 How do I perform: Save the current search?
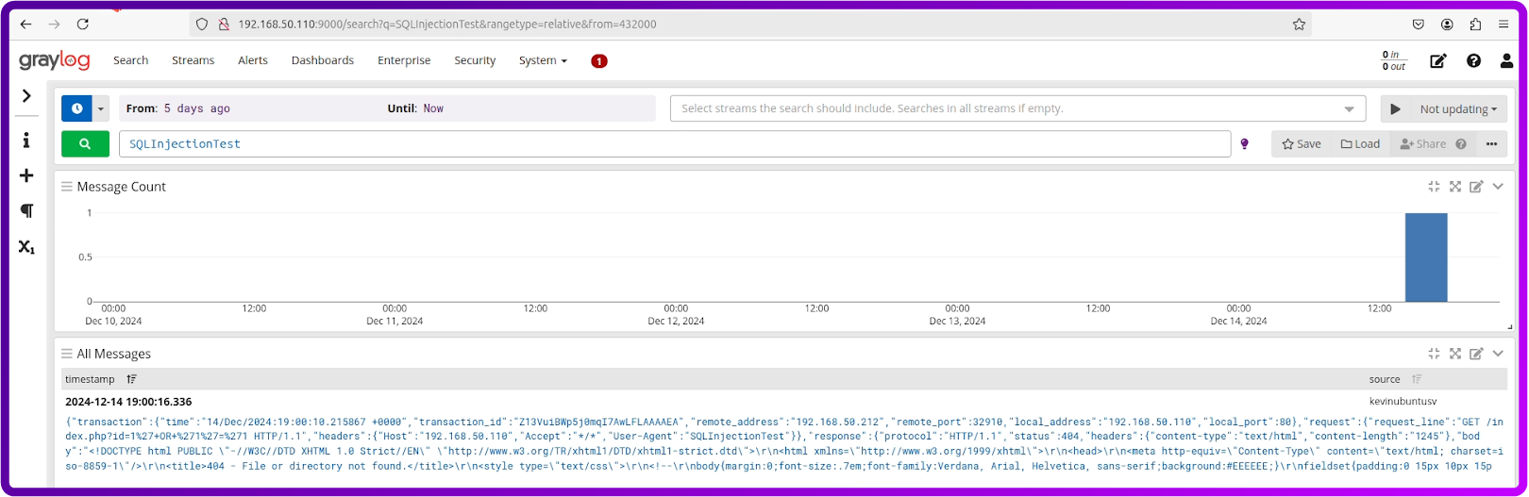tap(1302, 144)
